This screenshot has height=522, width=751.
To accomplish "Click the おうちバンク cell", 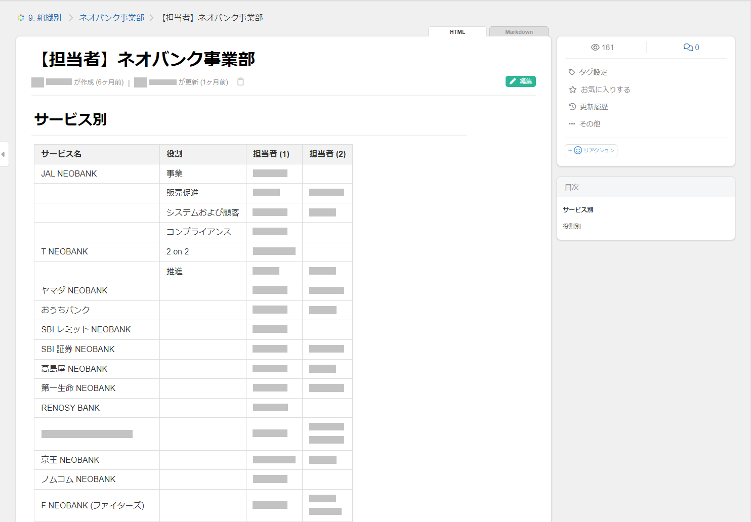I will (97, 311).
